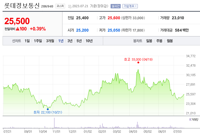200x137 pixels.
Task: Click the 최고 33,000 (04/19) label
Action: tap(138, 59)
